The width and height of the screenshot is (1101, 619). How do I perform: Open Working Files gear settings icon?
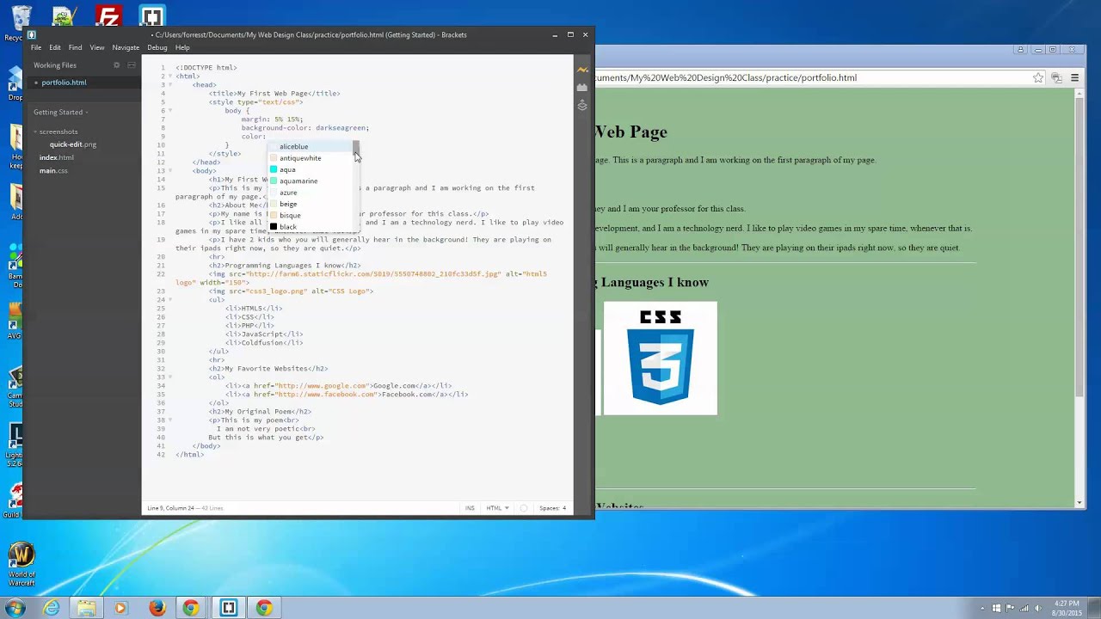tap(117, 65)
